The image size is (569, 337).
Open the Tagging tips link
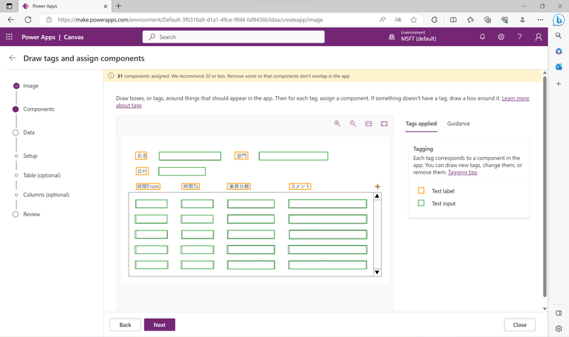pyautogui.click(x=462, y=172)
